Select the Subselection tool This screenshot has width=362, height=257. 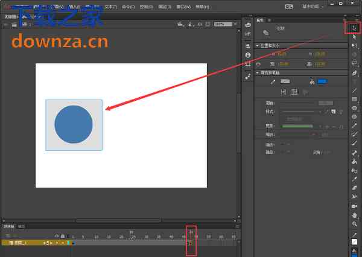[x=354, y=37]
